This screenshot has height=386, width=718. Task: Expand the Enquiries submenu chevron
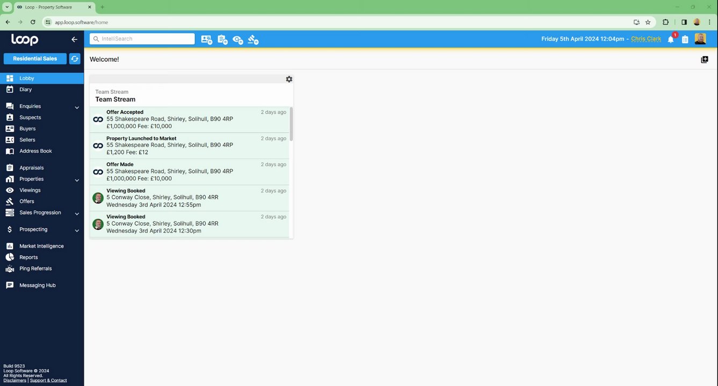point(77,107)
